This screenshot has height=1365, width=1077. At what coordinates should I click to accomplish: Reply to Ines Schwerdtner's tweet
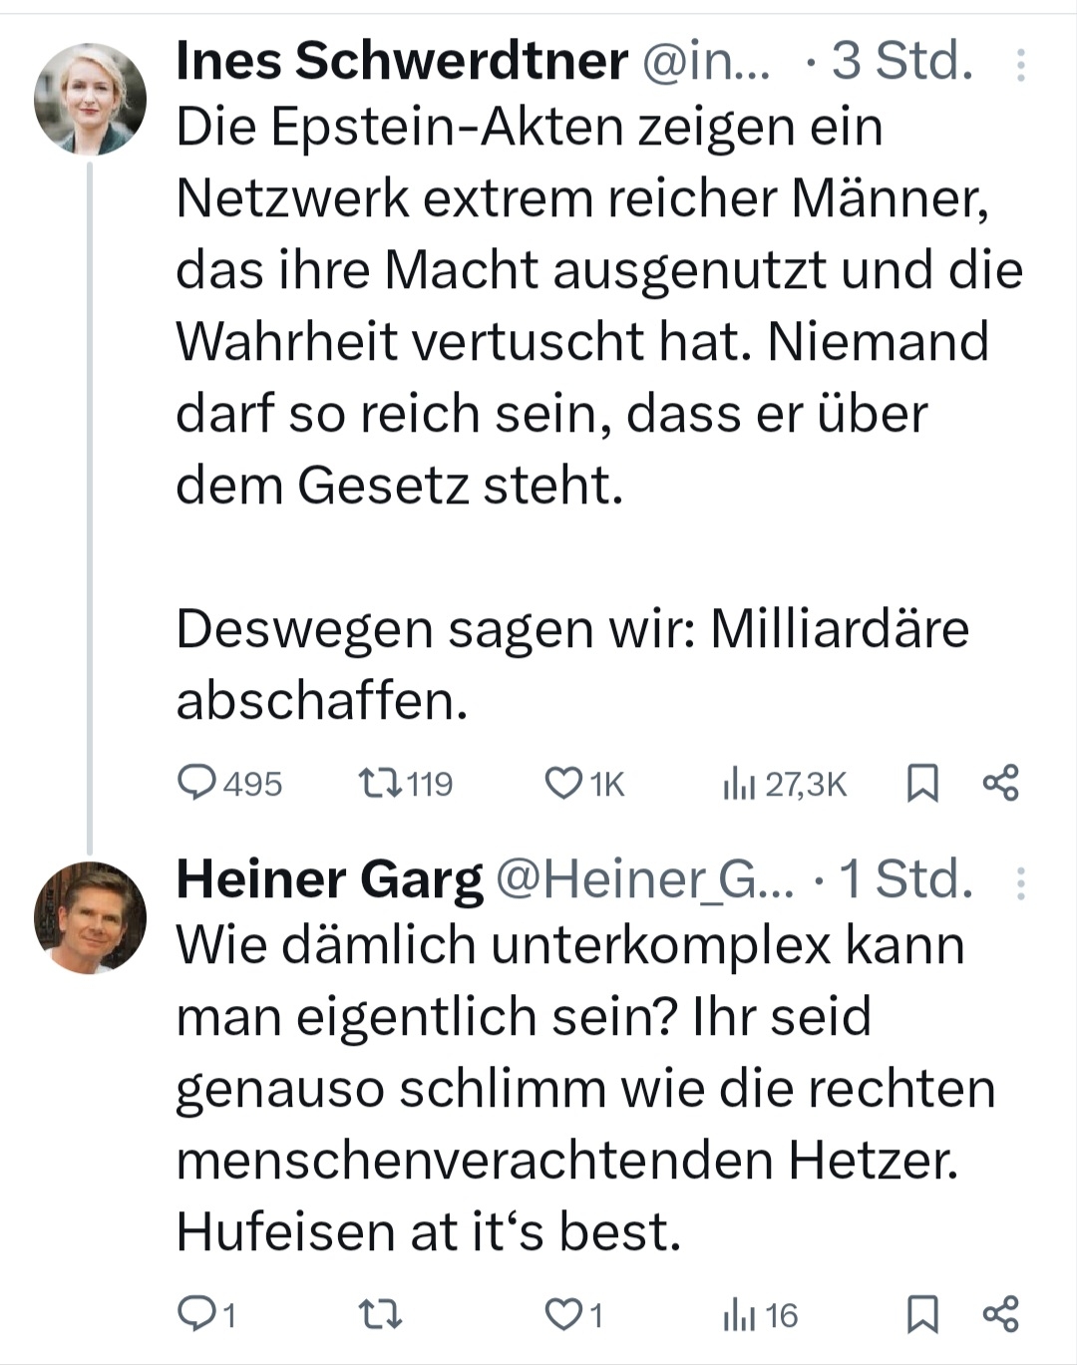pos(197,784)
